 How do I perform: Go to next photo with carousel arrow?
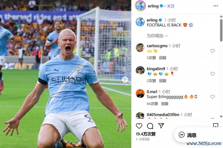[125, 80]
